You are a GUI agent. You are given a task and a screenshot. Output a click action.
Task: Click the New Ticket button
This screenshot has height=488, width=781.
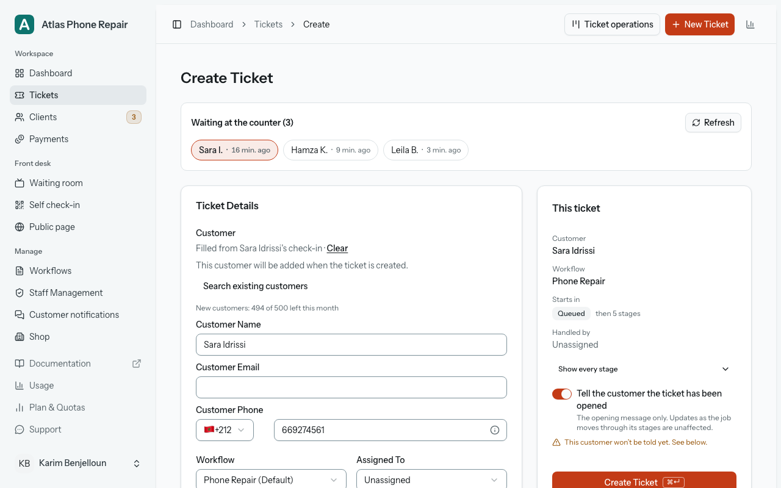[x=700, y=24]
